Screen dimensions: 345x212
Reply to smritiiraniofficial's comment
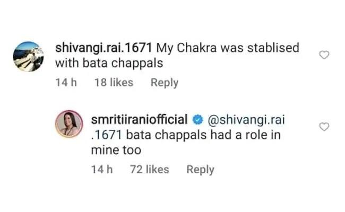point(200,170)
